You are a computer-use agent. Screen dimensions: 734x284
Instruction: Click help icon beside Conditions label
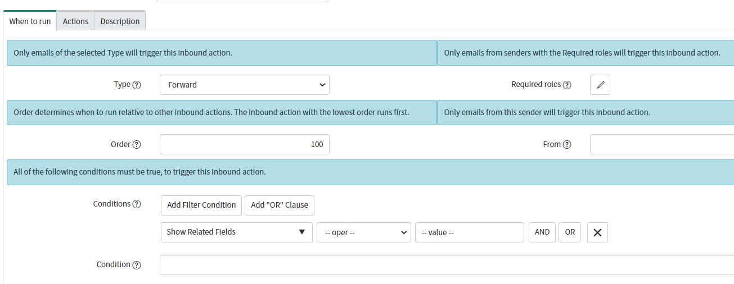click(x=137, y=204)
